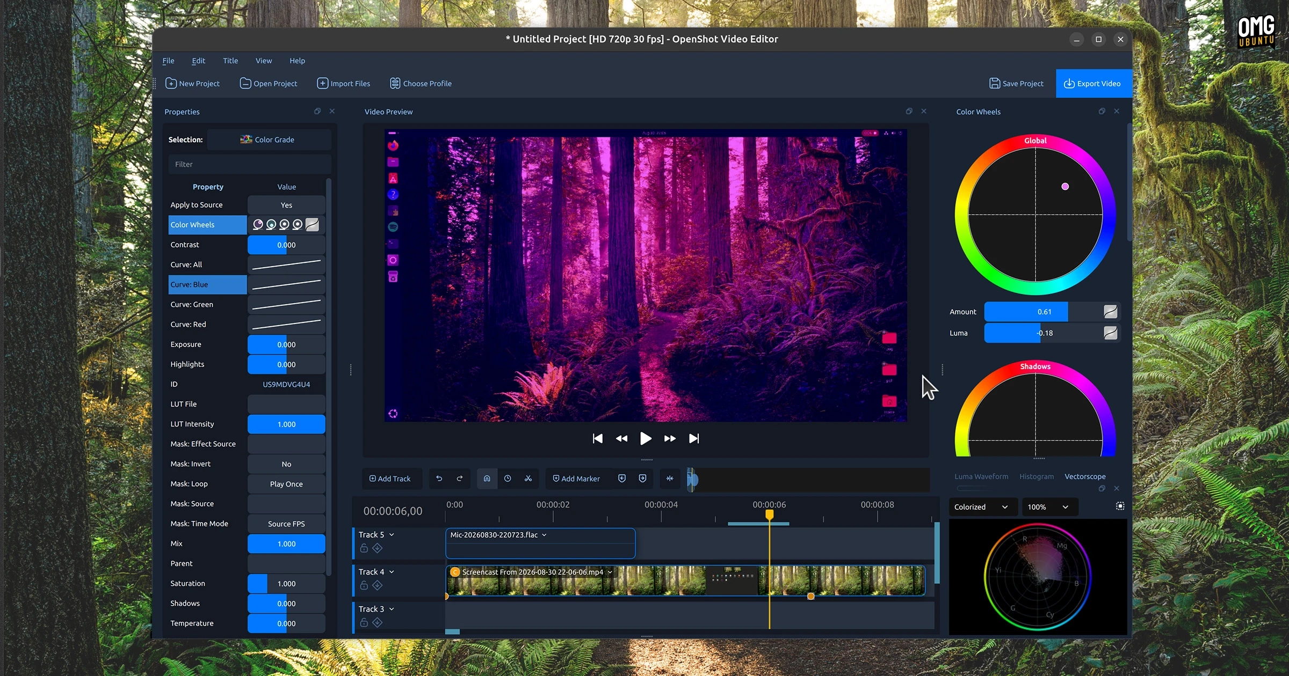The width and height of the screenshot is (1289, 676).
Task: Click Color Grade selection button
Action: click(269, 139)
